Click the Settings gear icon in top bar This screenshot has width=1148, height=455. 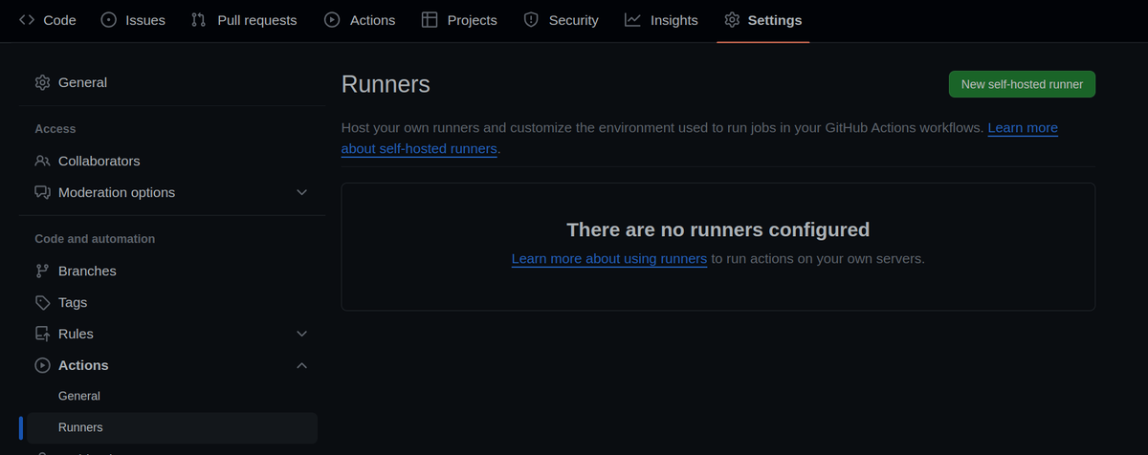(732, 20)
